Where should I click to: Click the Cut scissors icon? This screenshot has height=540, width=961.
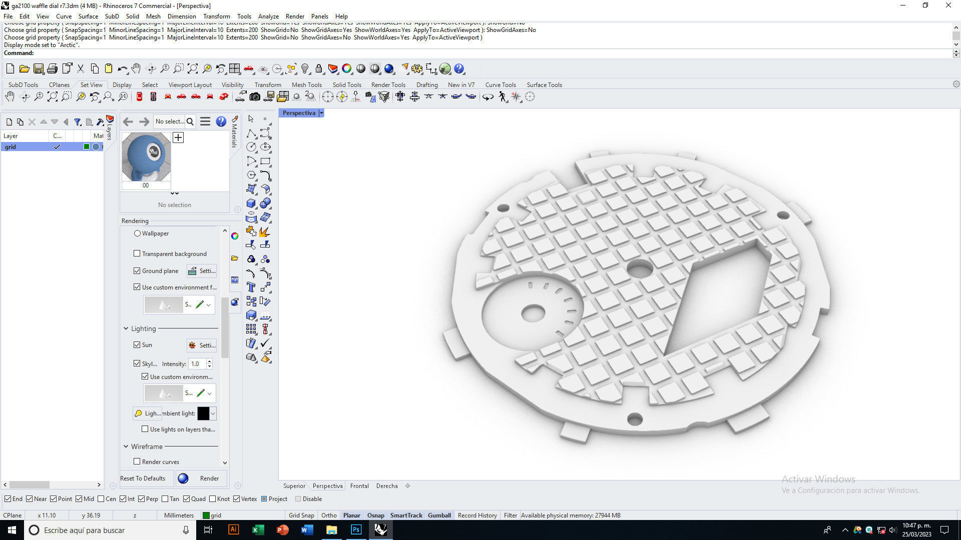(80, 68)
